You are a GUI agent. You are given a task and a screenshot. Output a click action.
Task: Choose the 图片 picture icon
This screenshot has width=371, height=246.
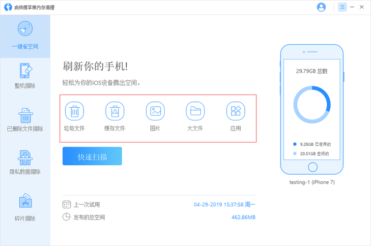pyautogui.click(x=155, y=111)
